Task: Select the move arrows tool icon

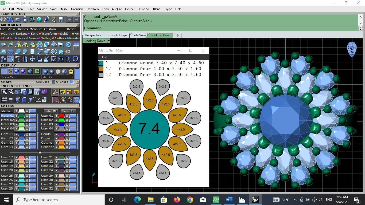Action: pos(32,59)
